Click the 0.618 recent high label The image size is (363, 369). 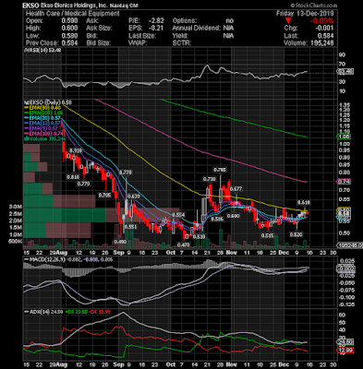tap(304, 202)
